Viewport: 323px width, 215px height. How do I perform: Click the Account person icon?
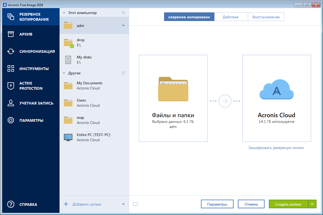click(11, 103)
